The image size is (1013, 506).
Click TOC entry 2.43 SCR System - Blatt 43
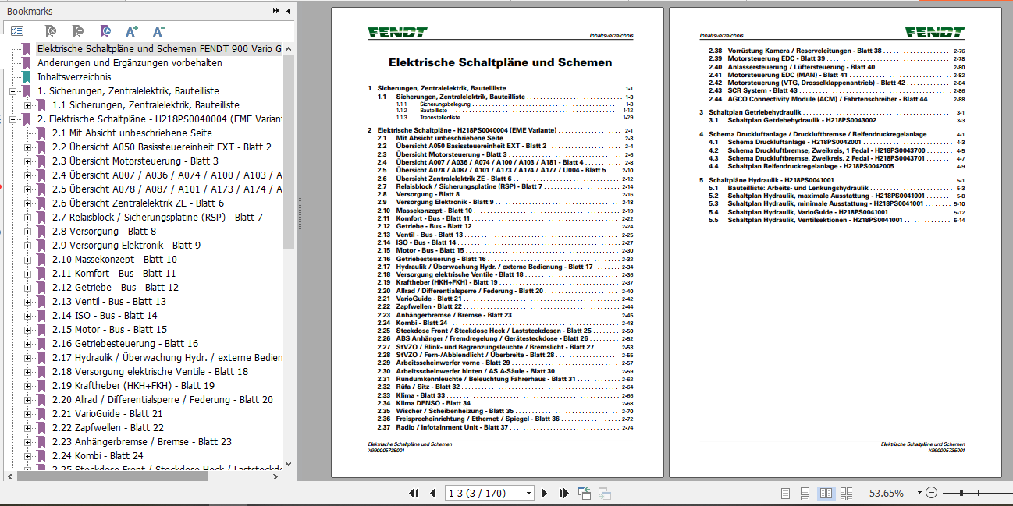click(836, 90)
